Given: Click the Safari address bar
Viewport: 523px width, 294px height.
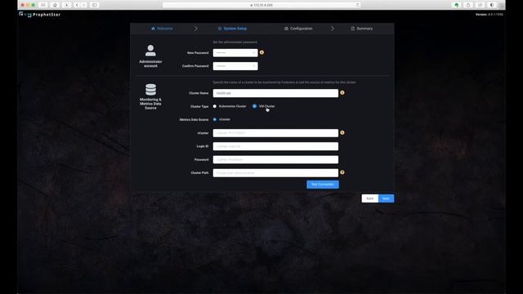Looking at the screenshot, I should [261, 5].
